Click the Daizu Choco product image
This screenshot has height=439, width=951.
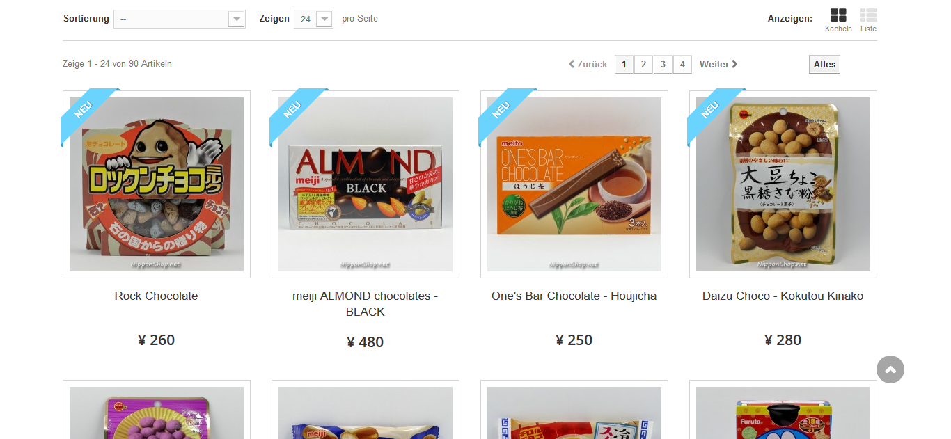point(783,184)
